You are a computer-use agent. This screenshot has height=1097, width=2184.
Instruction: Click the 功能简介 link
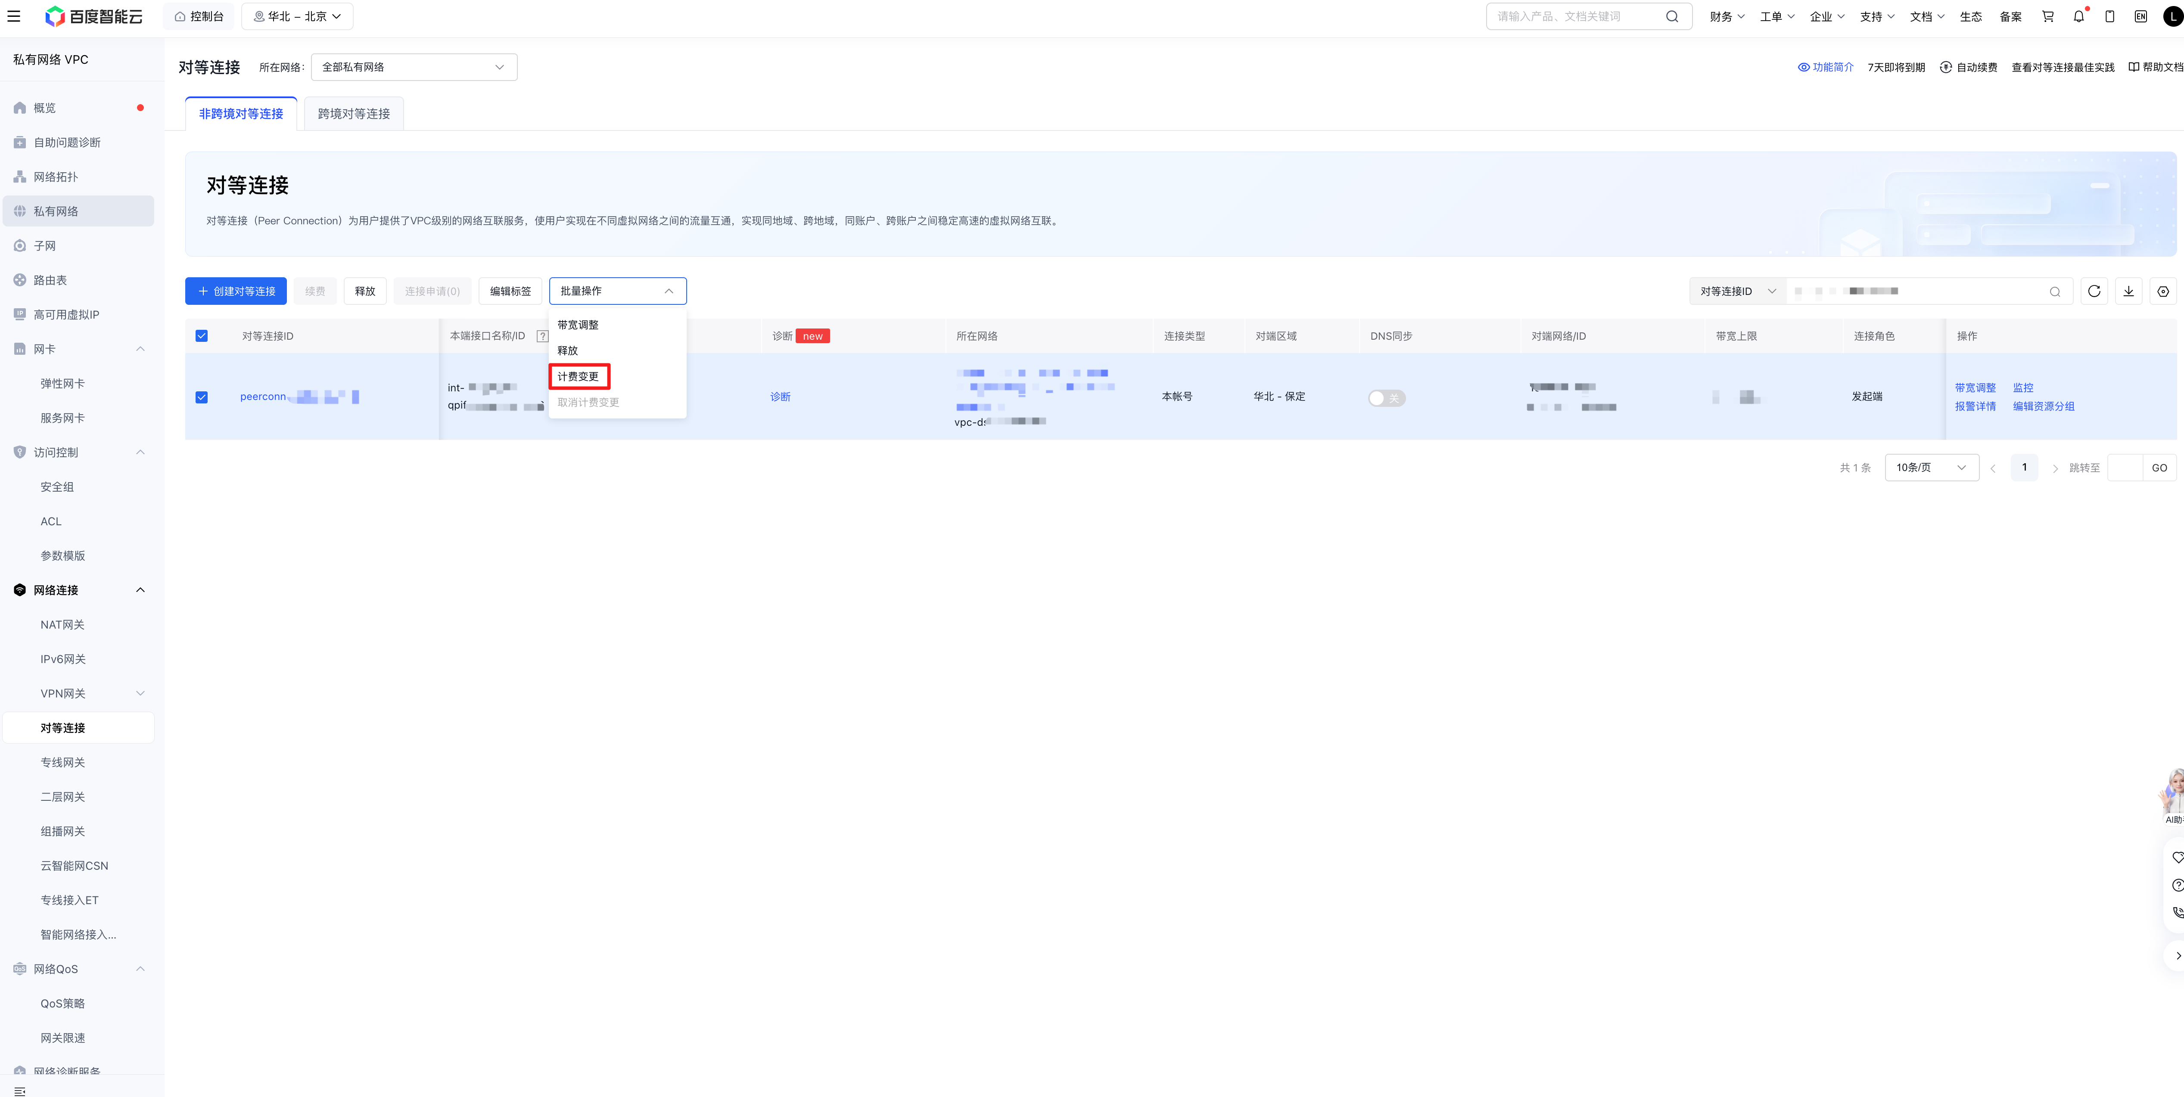pyautogui.click(x=1825, y=68)
